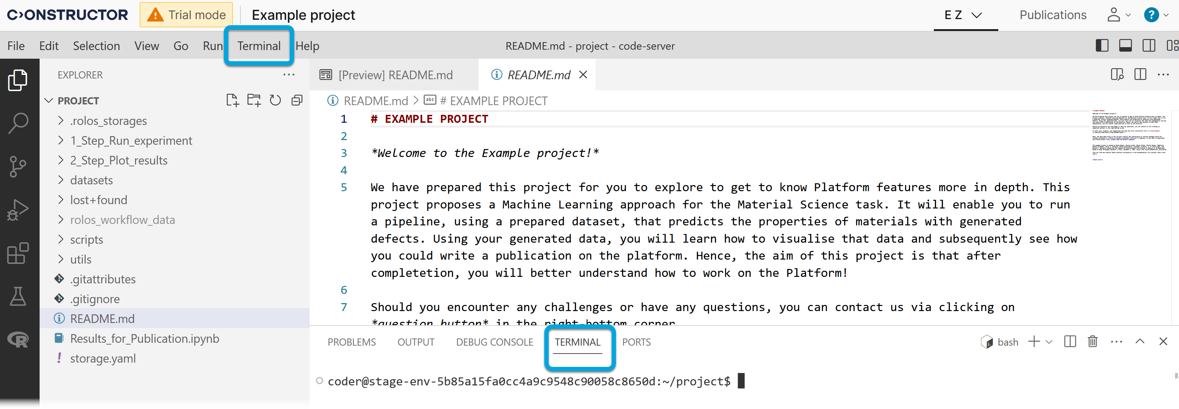The image size is (1179, 409).
Task: Open Results_for_Publication.ipynb file
Action: pos(144,338)
